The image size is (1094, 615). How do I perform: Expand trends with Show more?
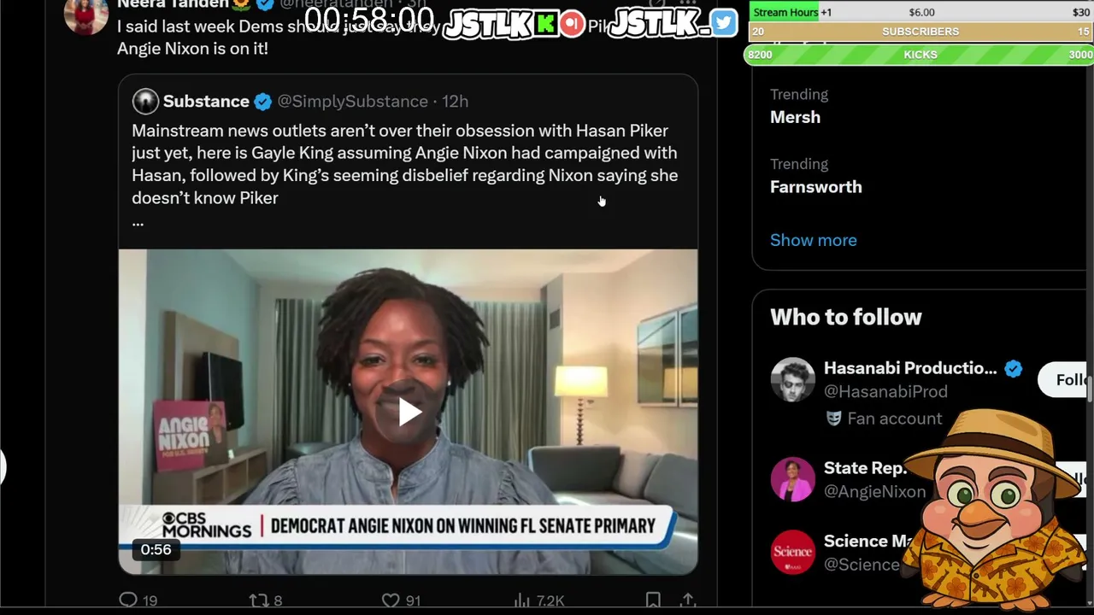[813, 240]
